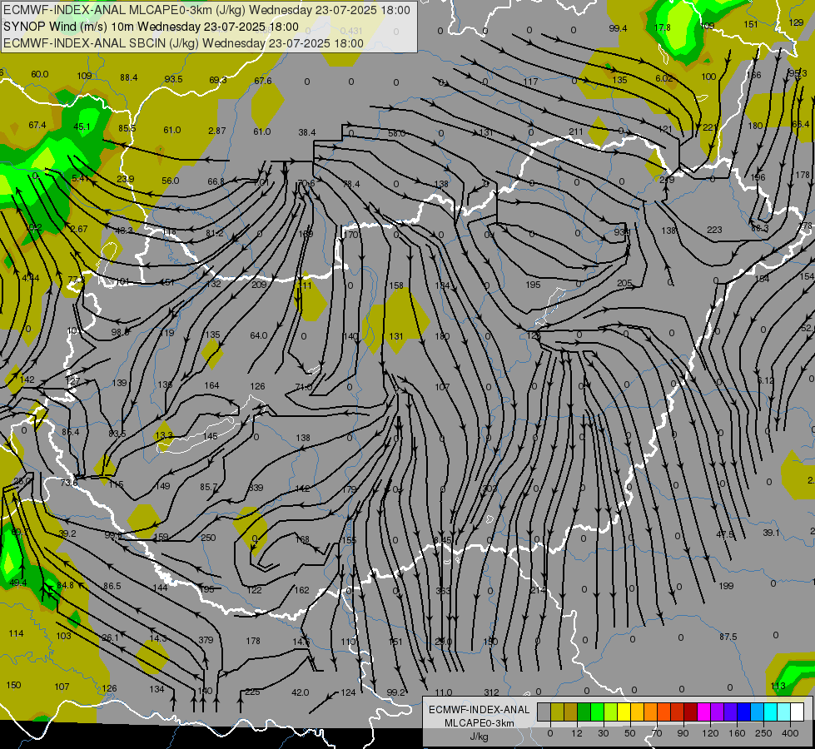Click the dark red legend swatch after 90
This screenshot has height=749, width=815.
click(x=690, y=712)
